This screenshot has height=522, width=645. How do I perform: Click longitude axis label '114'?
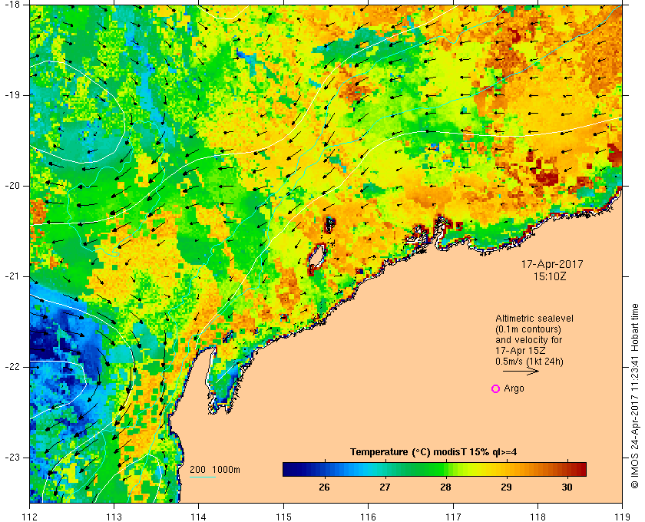(x=199, y=516)
